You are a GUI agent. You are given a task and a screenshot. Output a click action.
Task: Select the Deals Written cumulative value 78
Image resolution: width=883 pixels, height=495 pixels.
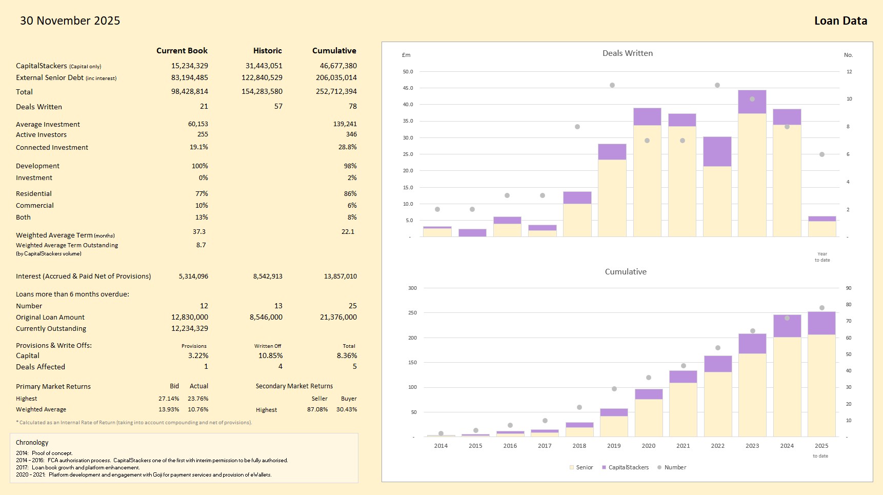(x=352, y=107)
